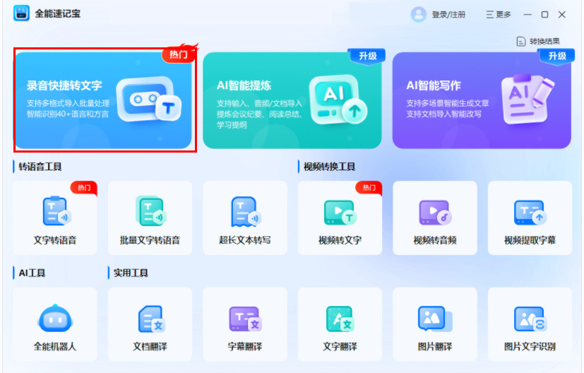This screenshot has width=584, height=373.
Task: Open 图片文字识别 tool
Action: (x=530, y=324)
